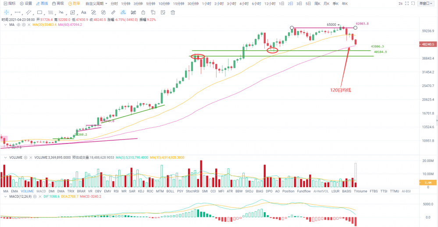Screen dimensions: 438x227
Task: Collapse the MA indicator chevron
Action: pos(5,25)
